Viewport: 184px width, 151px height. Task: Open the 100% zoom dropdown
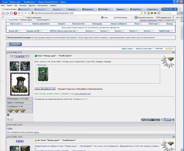click(182, 18)
